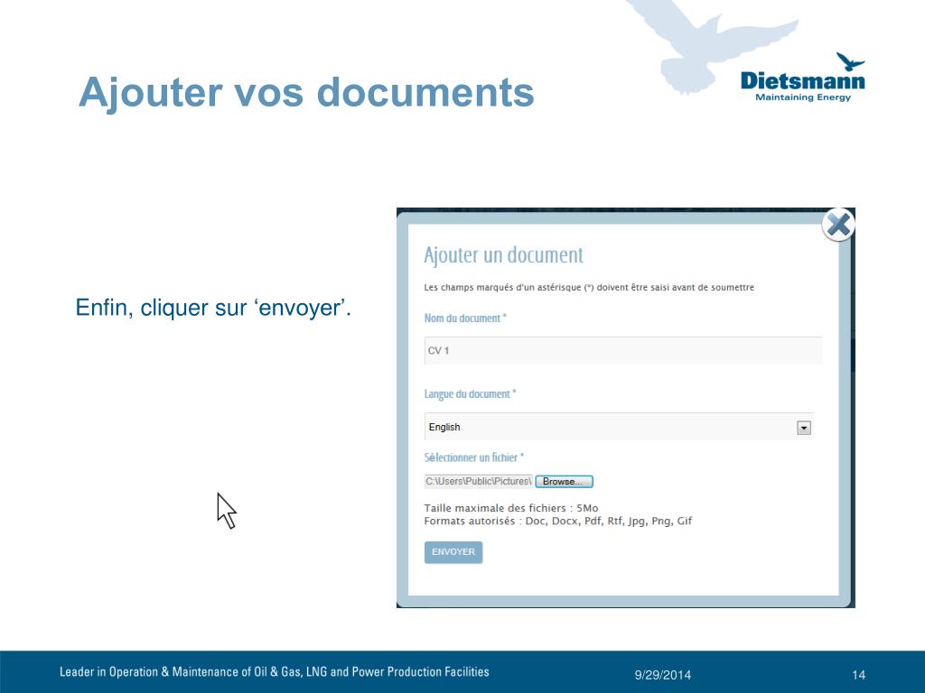
Task: Click the 'Leader in Operation & Maintenance' footer text
Action: 275,671
